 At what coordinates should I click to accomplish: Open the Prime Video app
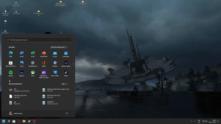[55, 73]
